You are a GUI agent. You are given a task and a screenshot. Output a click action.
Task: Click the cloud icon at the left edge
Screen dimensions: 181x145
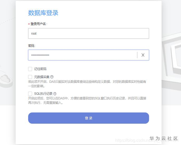[6, 79]
